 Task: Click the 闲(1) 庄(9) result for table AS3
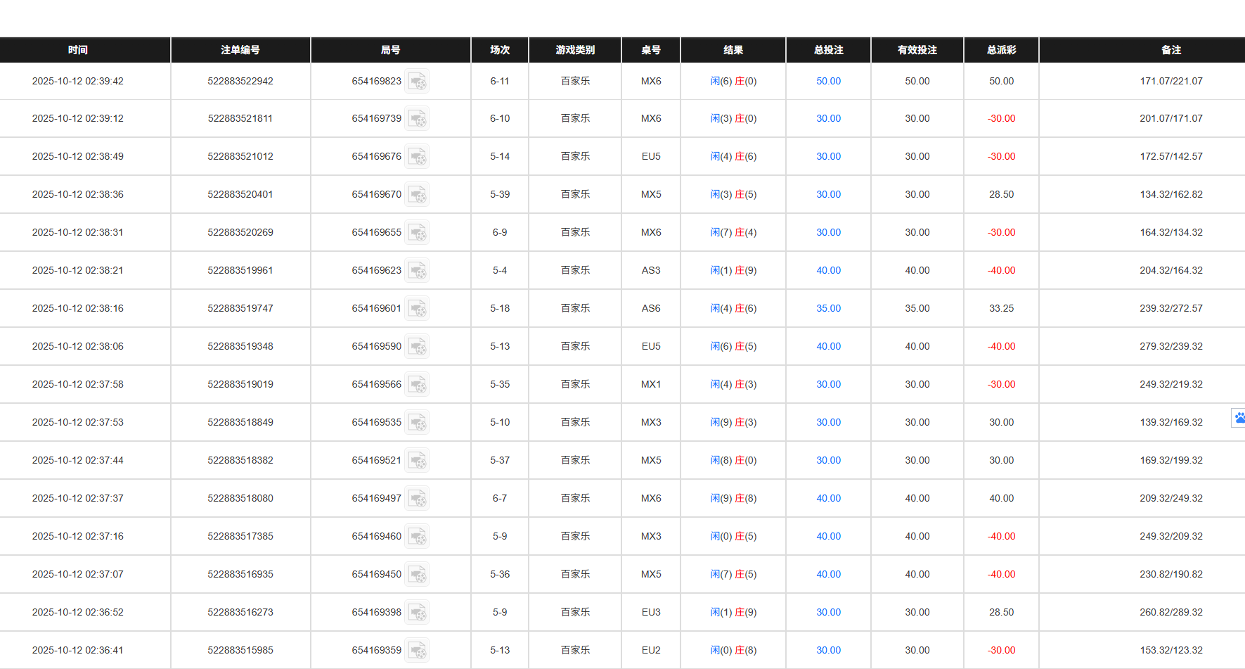pos(733,270)
